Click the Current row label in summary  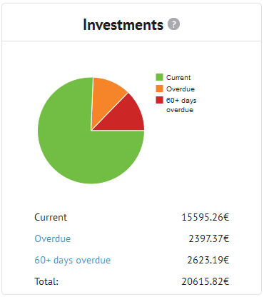click(51, 217)
